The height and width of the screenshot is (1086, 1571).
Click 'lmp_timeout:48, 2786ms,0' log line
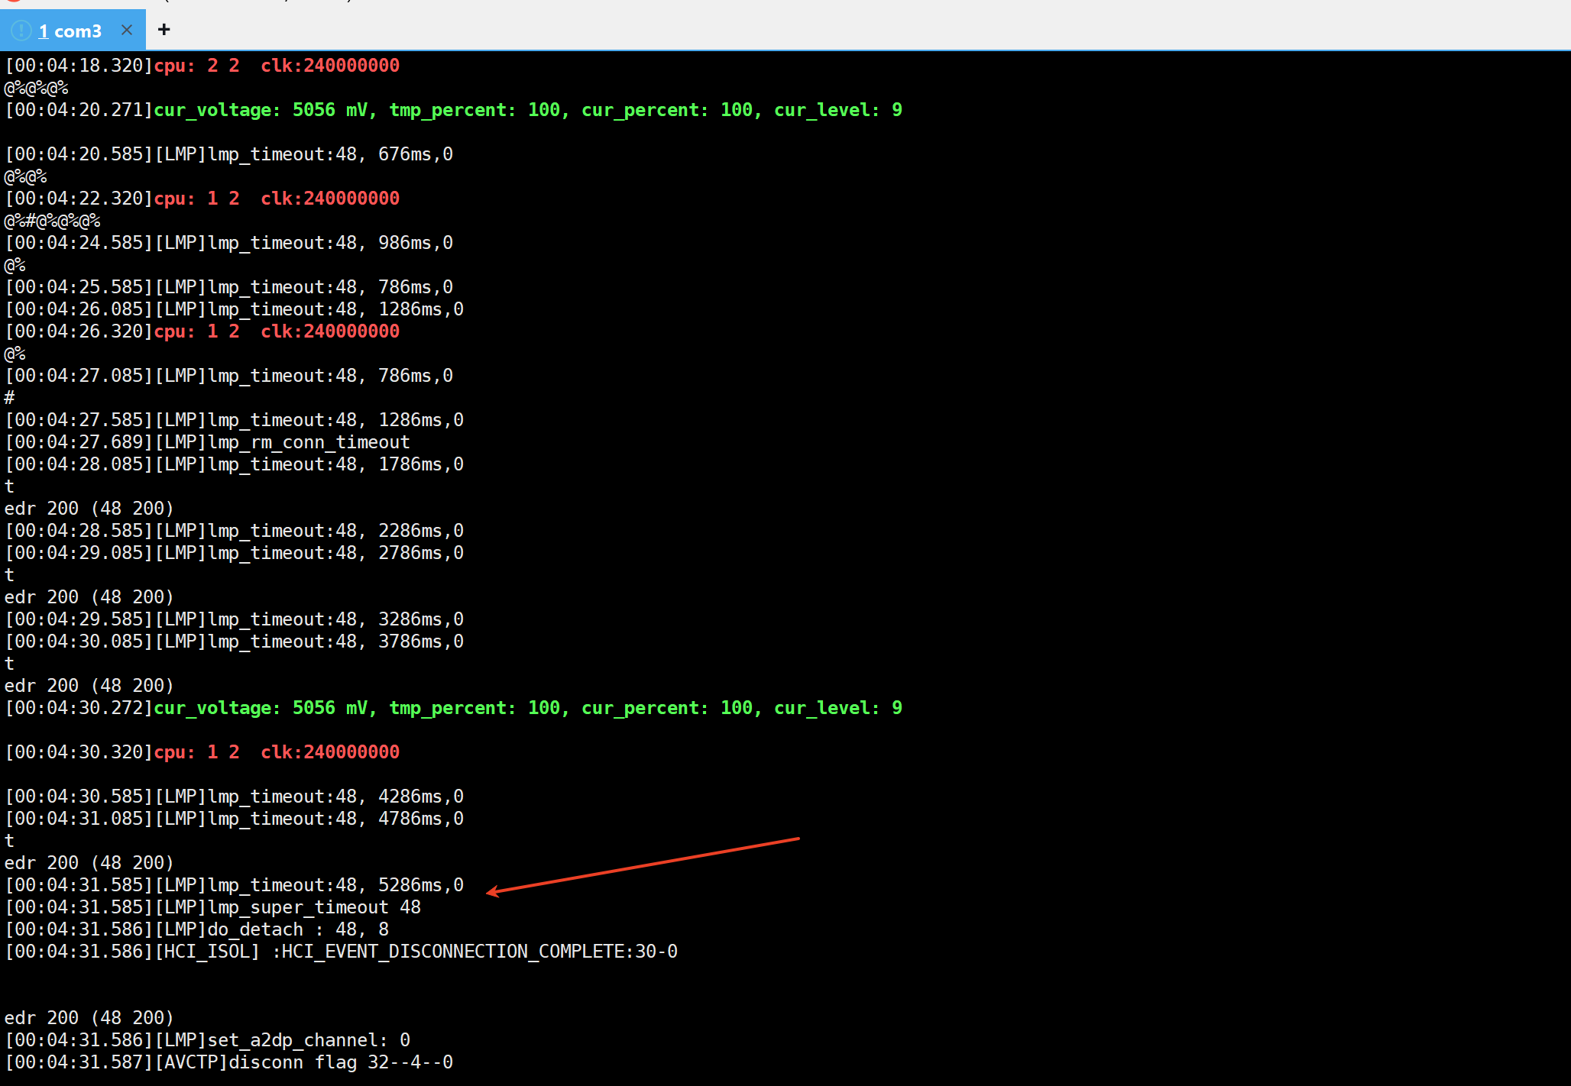(235, 553)
